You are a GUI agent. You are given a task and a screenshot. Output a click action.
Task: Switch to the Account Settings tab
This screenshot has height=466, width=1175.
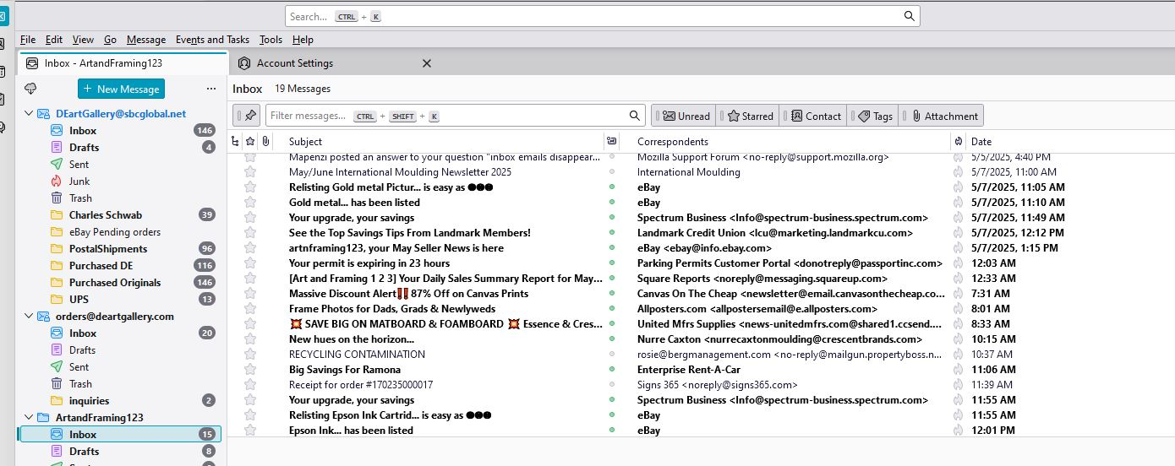(294, 63)
